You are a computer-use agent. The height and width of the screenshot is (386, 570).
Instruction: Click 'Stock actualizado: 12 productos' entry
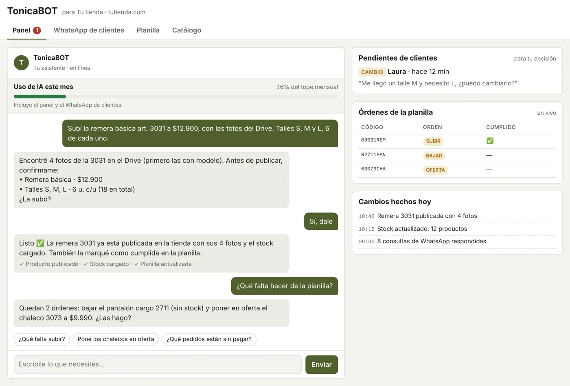click(x=422, y=229)
